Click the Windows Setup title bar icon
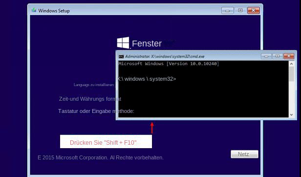Screen dimensions: 301x177 (34, 10)
